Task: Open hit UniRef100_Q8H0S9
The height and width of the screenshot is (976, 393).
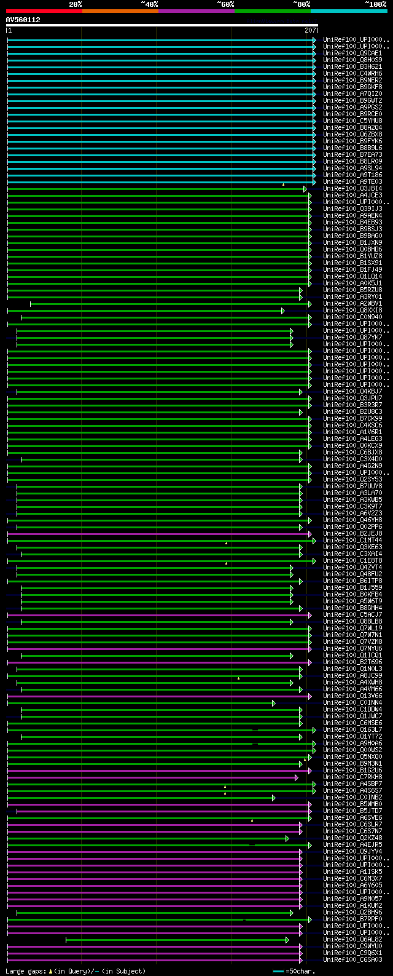Action: tap(352, 60)
